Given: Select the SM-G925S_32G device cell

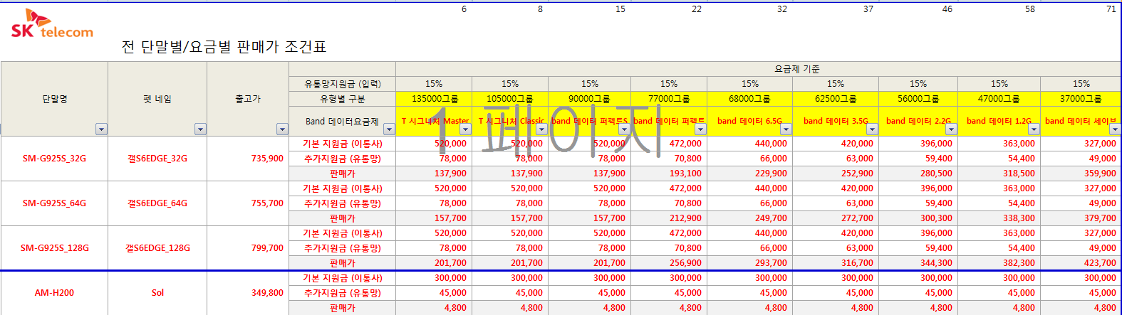Looking at the screenshot, I should pos(54,159).
